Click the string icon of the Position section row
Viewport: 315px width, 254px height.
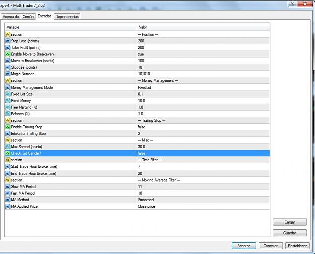(8, 34)
